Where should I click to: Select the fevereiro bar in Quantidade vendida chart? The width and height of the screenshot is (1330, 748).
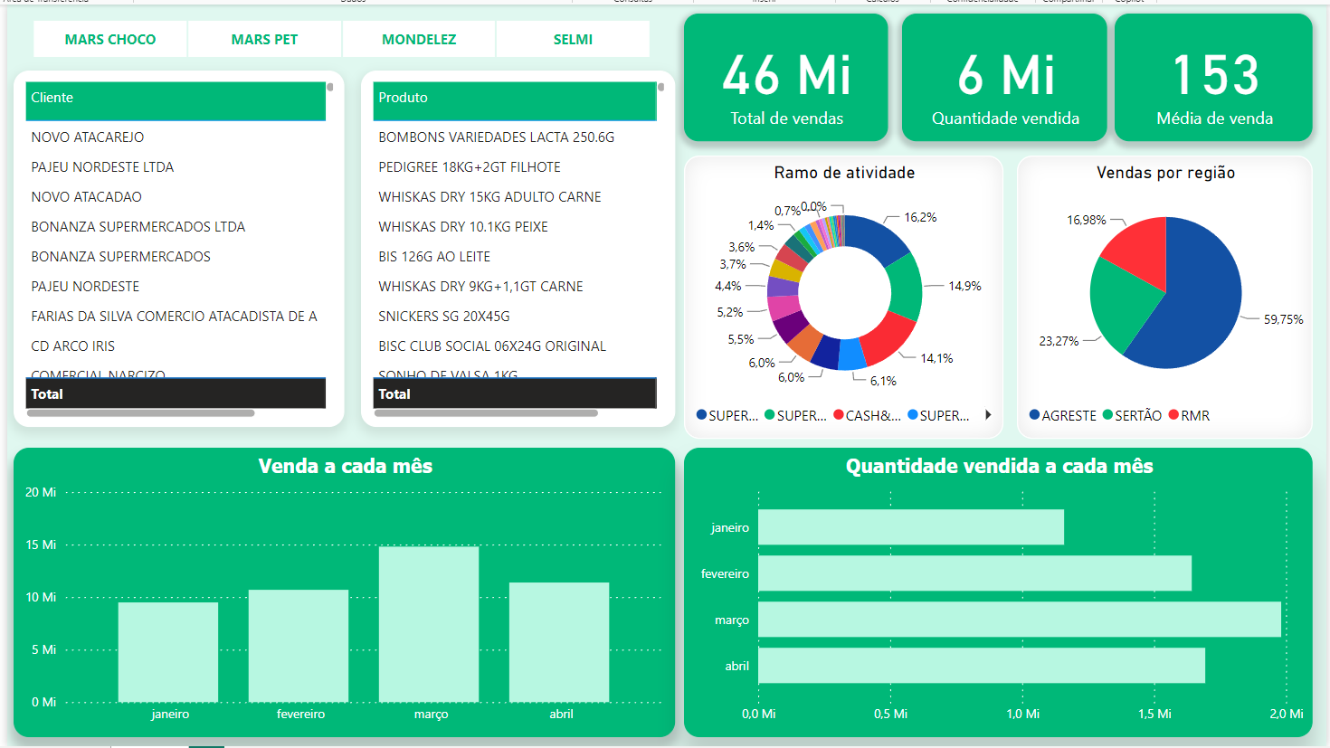974,573
